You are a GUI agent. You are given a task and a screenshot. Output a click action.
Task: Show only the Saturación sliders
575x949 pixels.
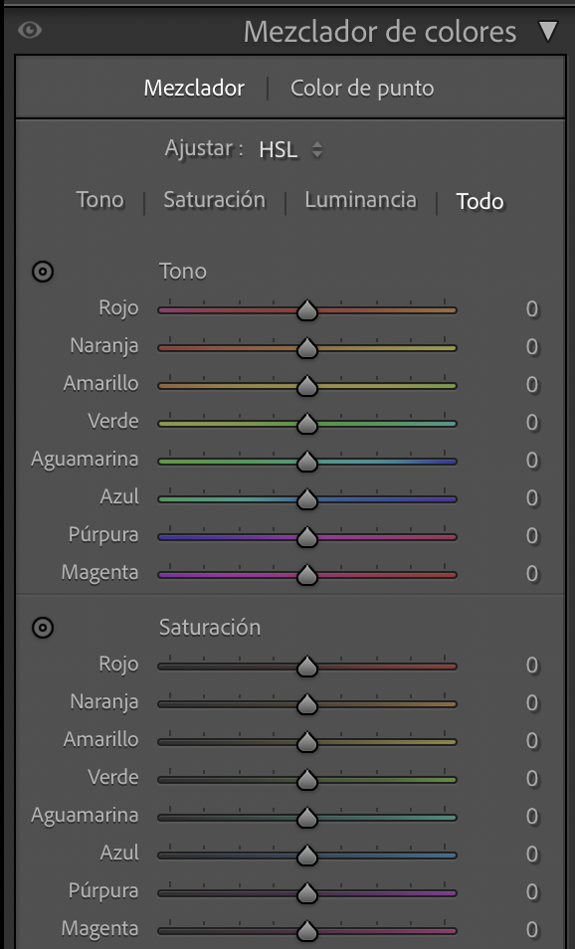(x=214, y=200)
